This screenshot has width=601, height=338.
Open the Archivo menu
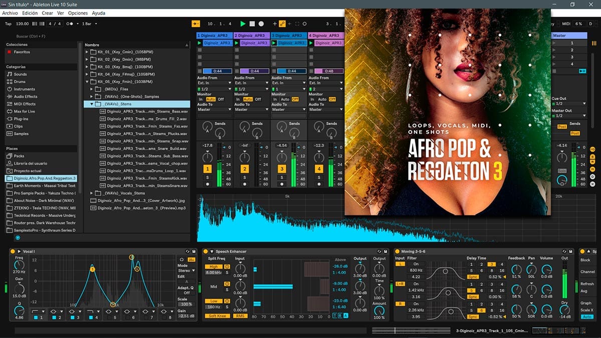(10, 13)
